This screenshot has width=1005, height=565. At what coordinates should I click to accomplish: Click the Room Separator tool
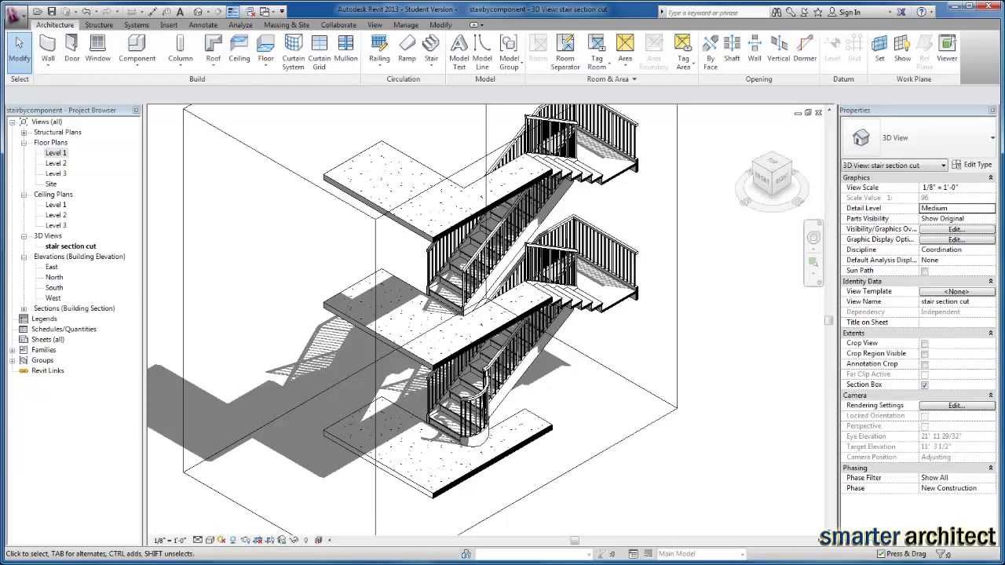click(565, 49)
